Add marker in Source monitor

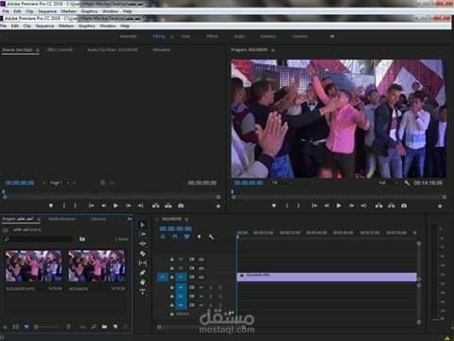coord(51,206)
